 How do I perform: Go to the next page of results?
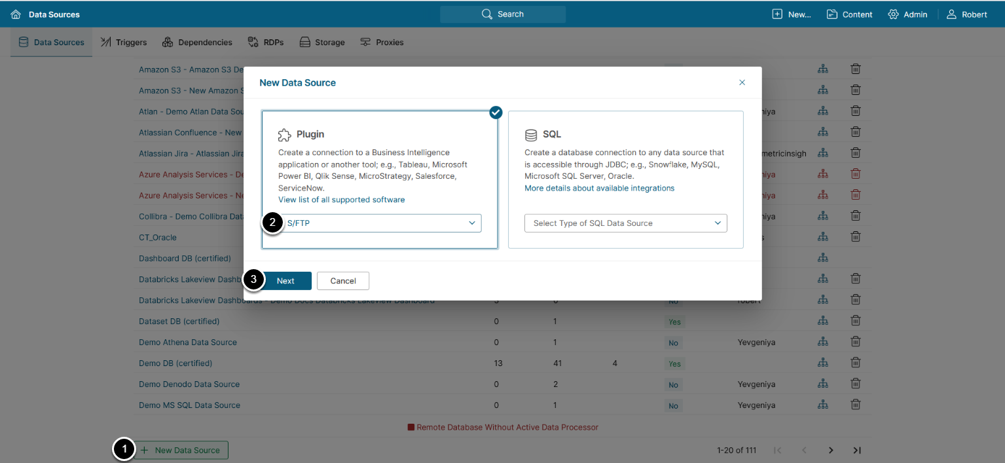(831, 450)
